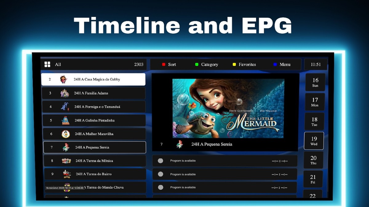Click the second program's --:-- time
This screenshot has height=207, width=369.
(x=280, y=174)
